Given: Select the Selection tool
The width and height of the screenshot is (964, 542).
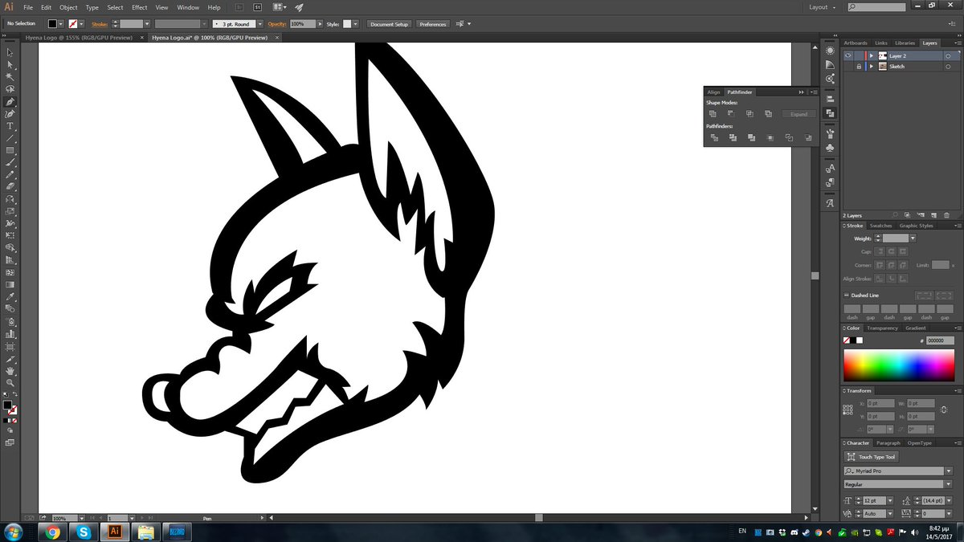Looking at the screenshot, I should click(10, 51).
